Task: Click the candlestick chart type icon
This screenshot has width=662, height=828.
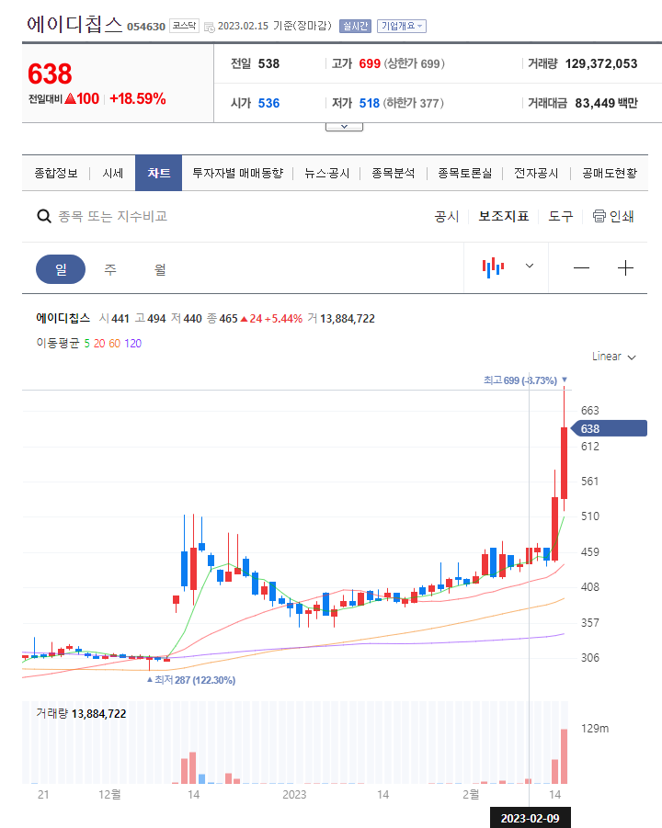Action: point(494,267)
